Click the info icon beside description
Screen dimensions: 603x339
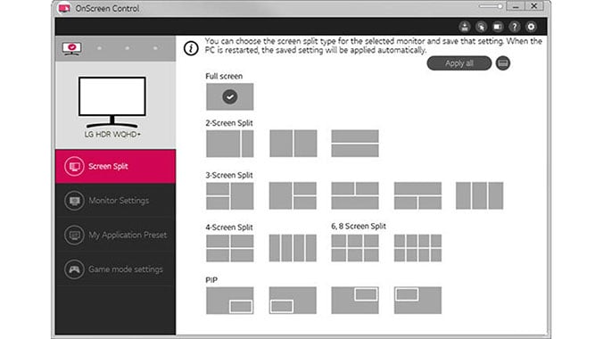[x=191, y=48]
